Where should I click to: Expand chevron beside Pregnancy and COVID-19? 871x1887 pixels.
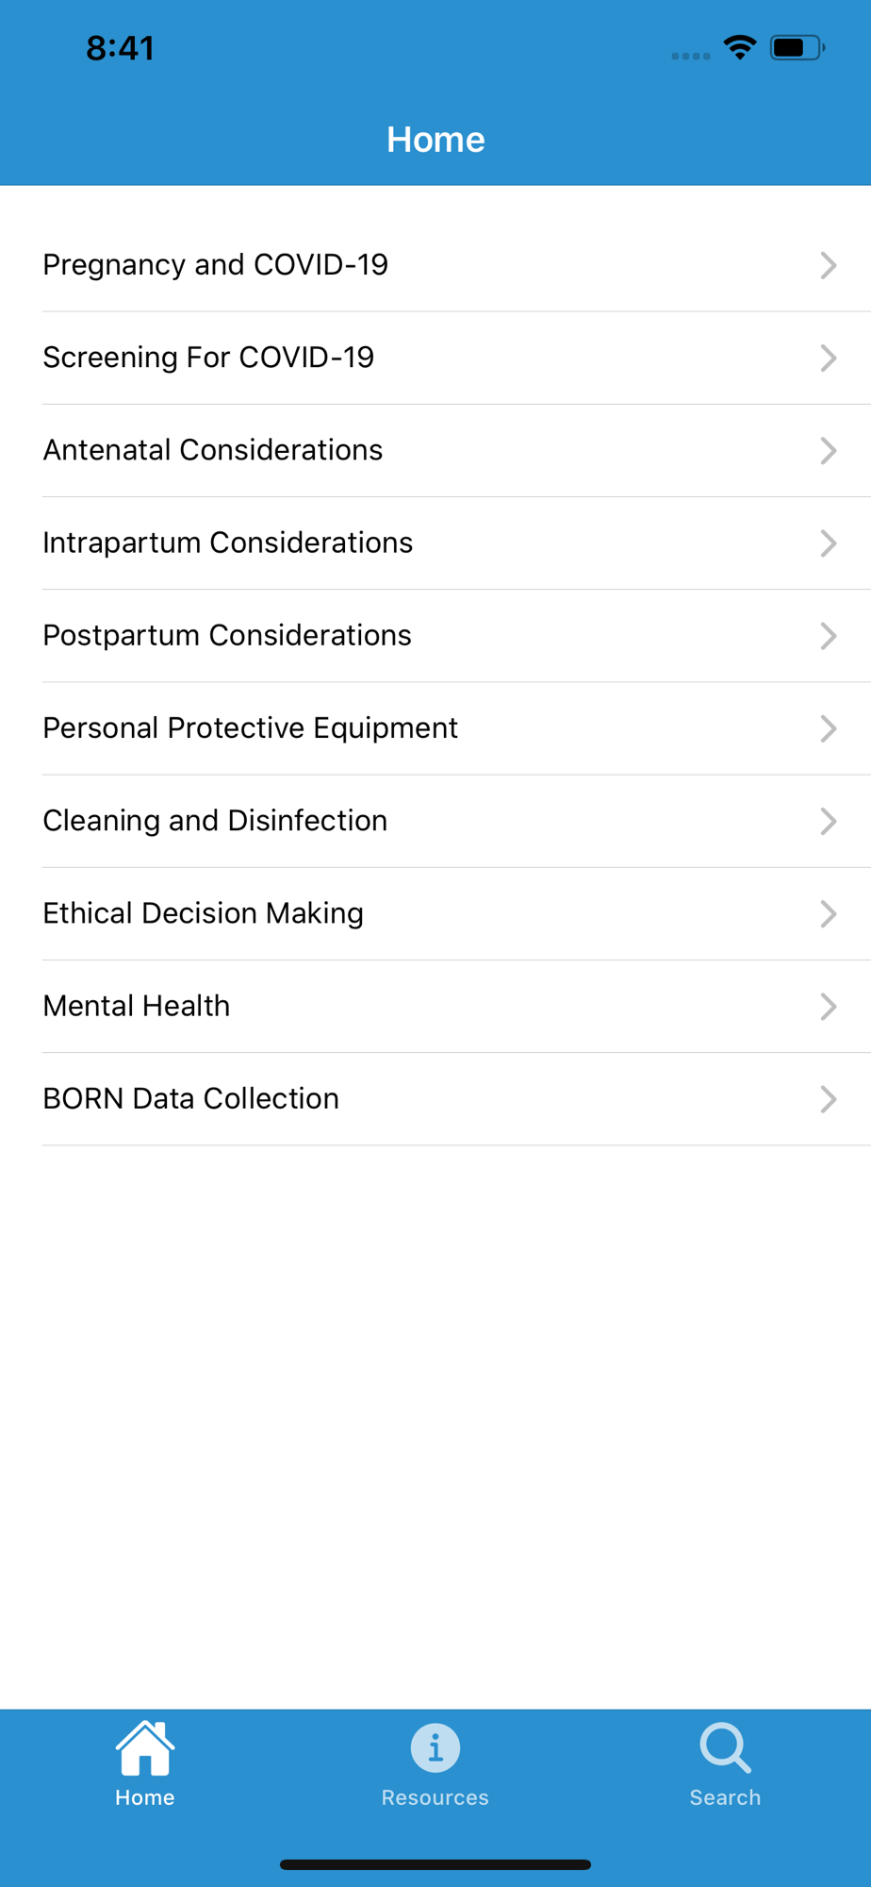coord(829,265)
